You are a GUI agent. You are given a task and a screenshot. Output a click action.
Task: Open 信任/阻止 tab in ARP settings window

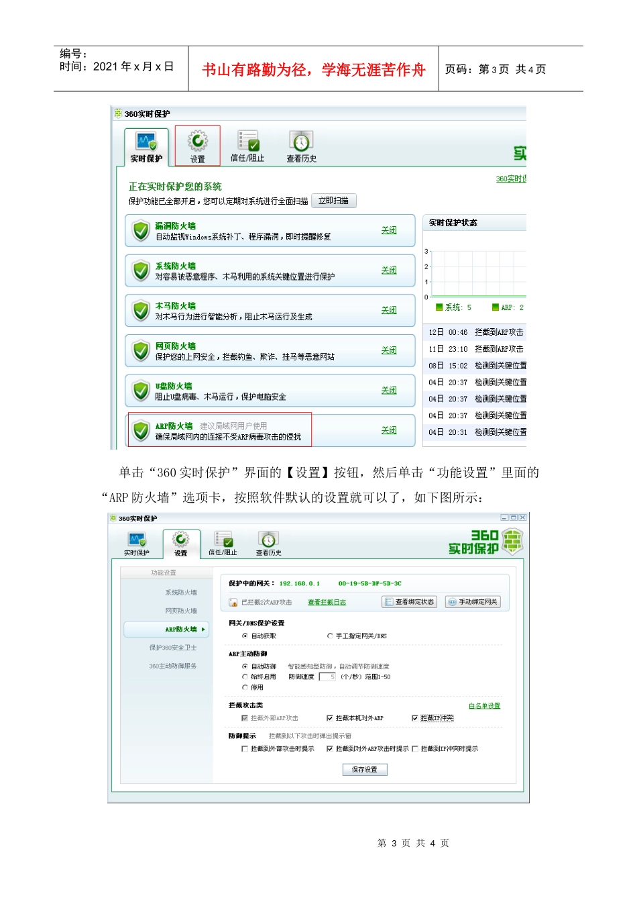(x=223, y=544)
